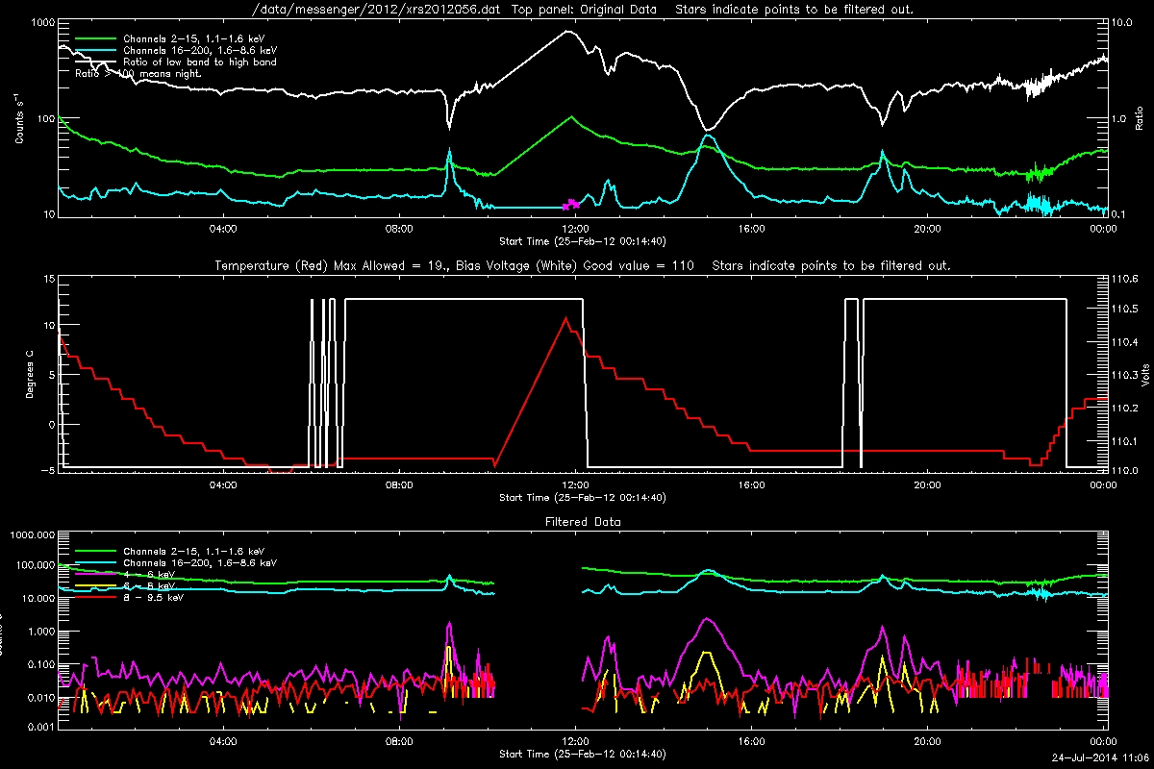Click the 'Filtered Data' panel title
Screen dimensions: 1154x769
point(582,522)
